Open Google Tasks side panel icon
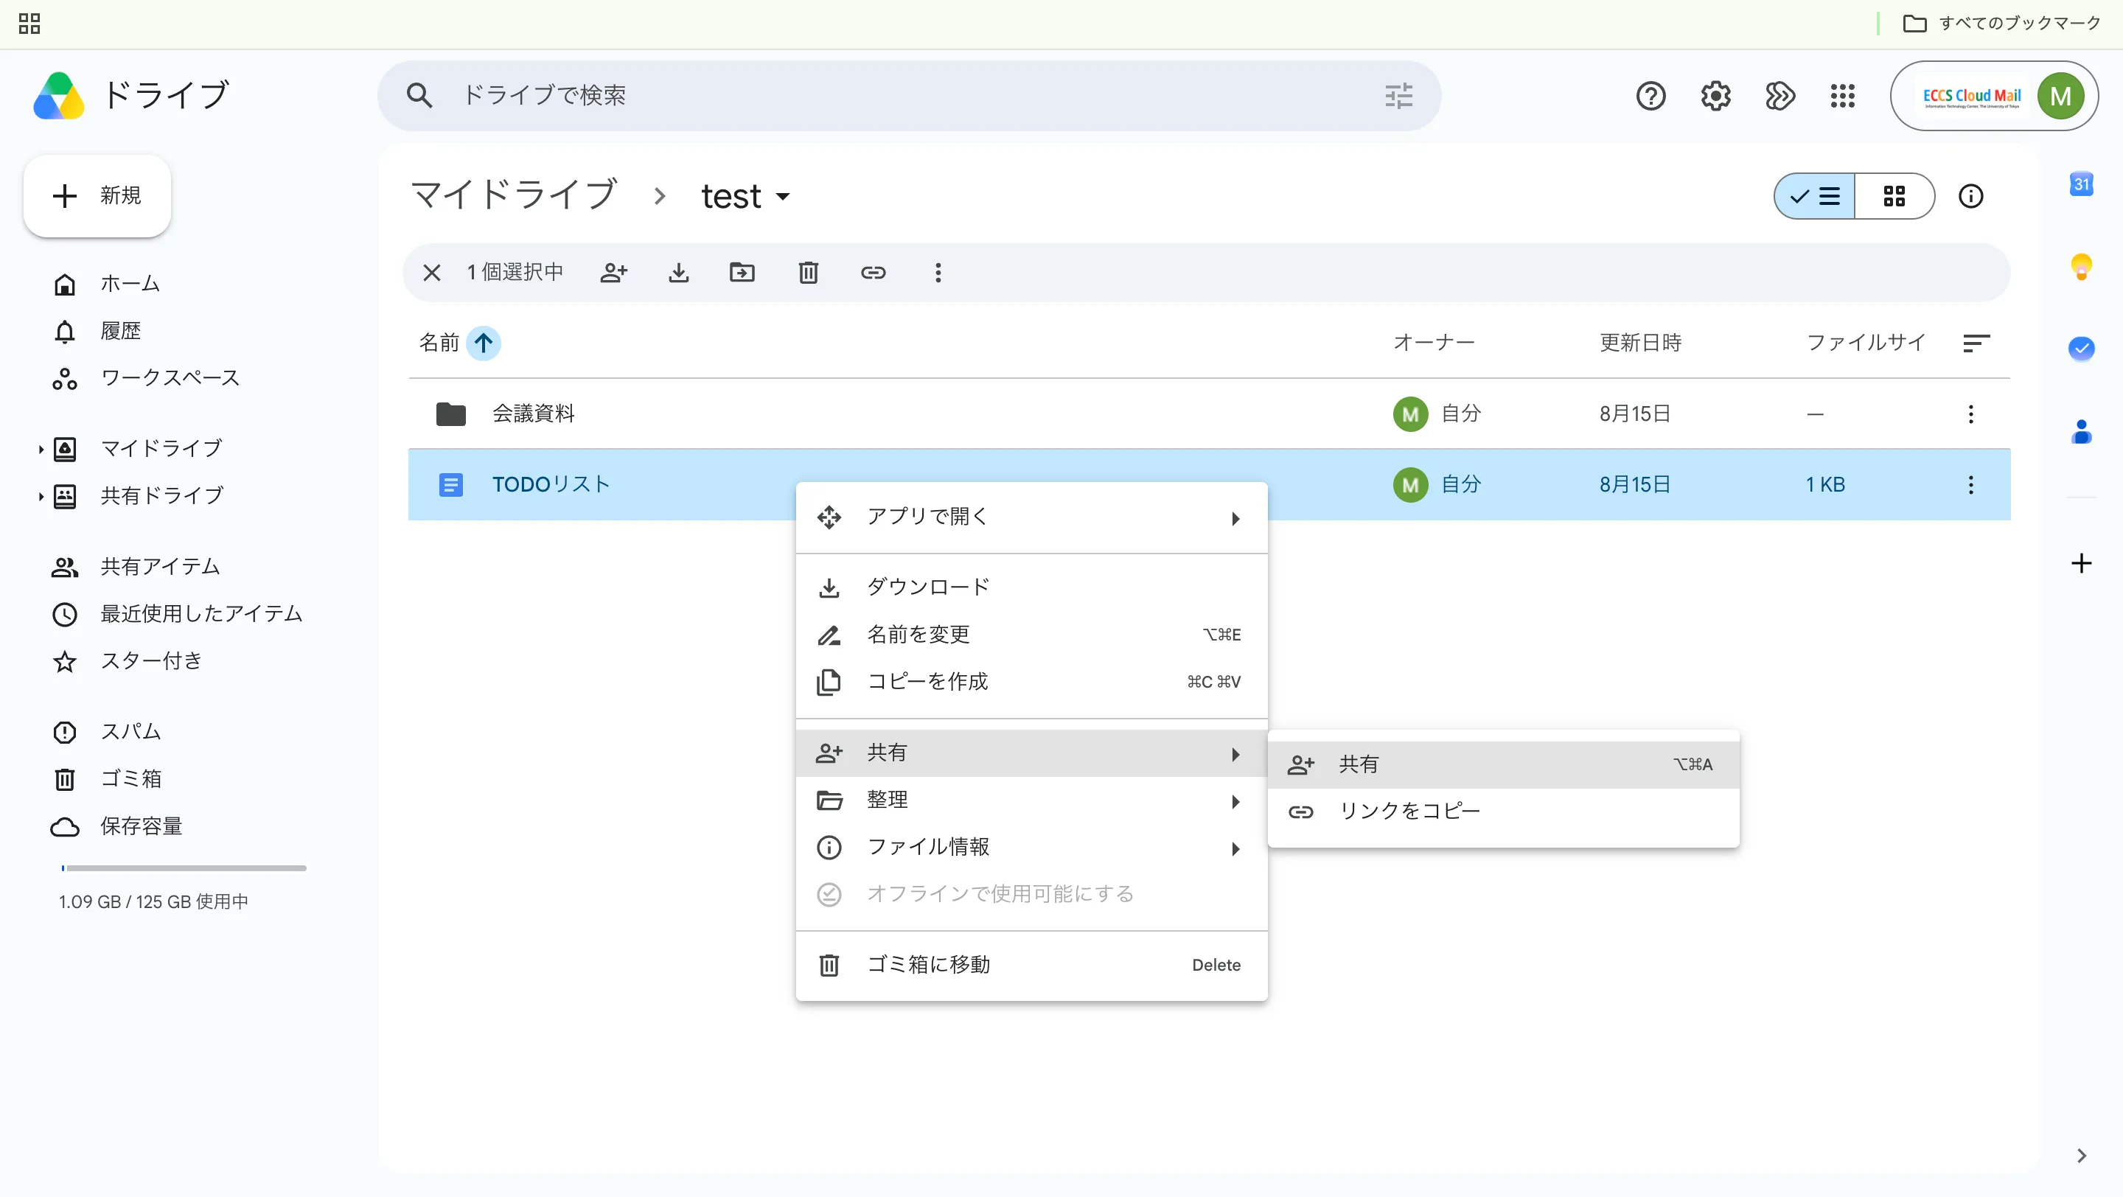The width and height of the screenshot is (2123, 1197). pos(2082,349)
